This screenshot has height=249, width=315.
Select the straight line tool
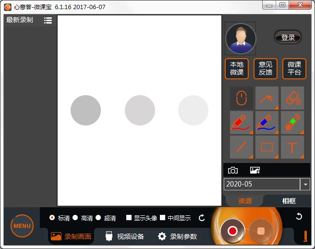click(241, 147)
